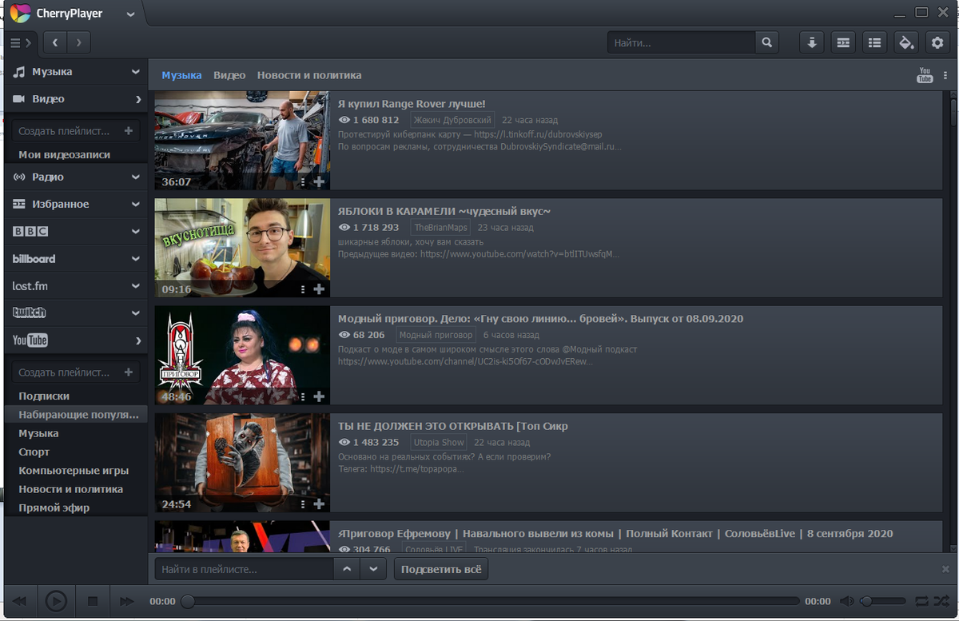The height and width of the screenshot is (621, 959).
Task: Add ЯБЛОКИ В КАРАМЕЛИ video with plus
Action: pos(319,289)
